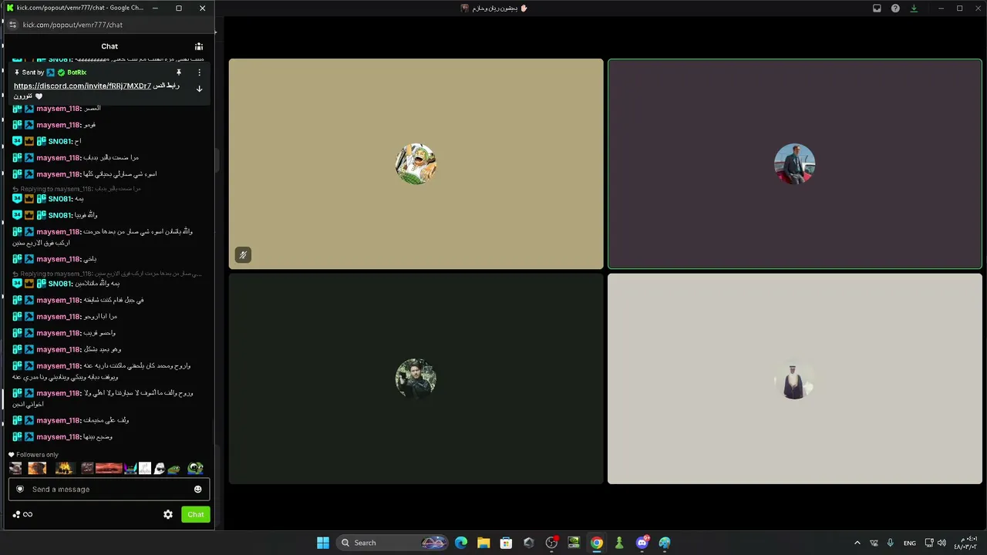Unpin the pinned BotRix message
The height and width of the screenshot is (555, 987).
pos(179,72)
